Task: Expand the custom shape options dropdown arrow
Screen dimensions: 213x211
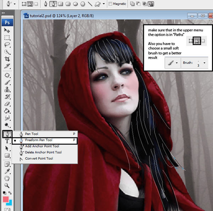Action: point(104,4)
